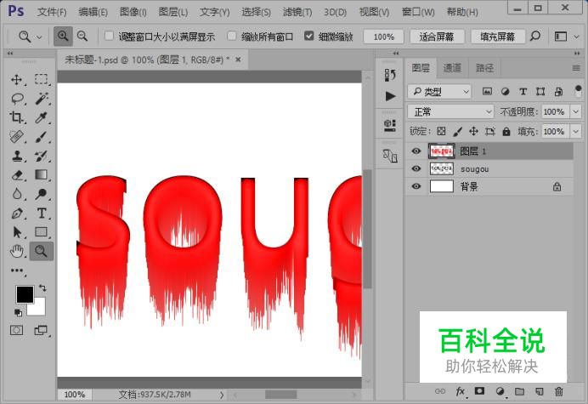The height and width of the screenshot is (404, 588).
Task: Click the 适合屏幕 button
Action: (437, 37)
